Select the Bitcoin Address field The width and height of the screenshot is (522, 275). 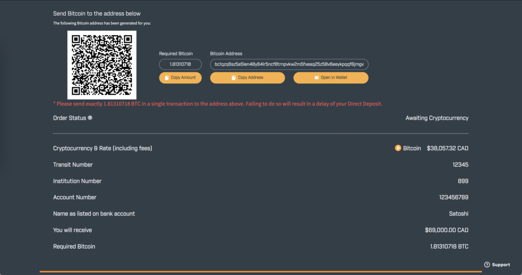[289, 64]
